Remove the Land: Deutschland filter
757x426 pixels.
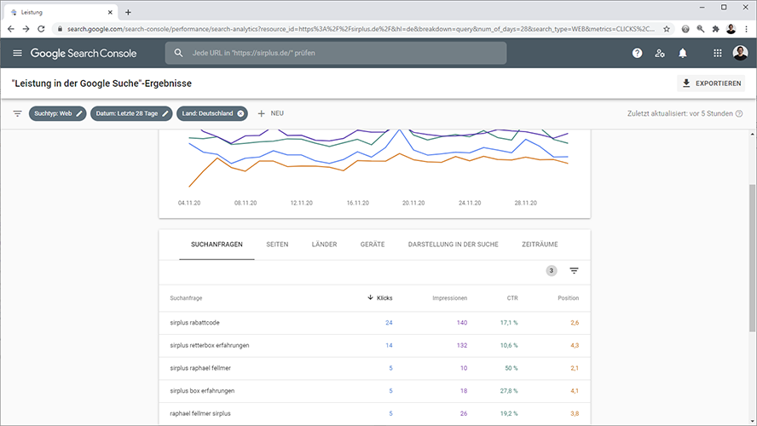[240, 113]
